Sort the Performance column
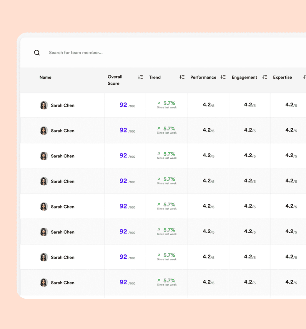 pyautogui.click(x=223, y=77)
